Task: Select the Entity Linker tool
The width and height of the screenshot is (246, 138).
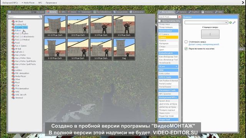Action: coord(168,74)
